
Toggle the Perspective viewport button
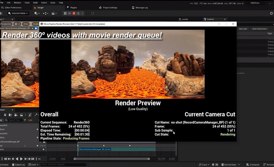pyautogui.click(x=6, y=24)
